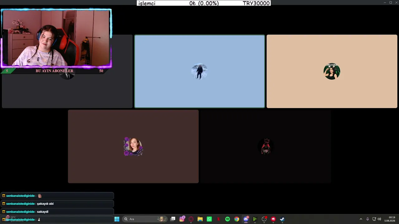Viewport: 399px width, 224px height.
Task: Click the 'işlemci' ticker text
Action: (147, 3)
